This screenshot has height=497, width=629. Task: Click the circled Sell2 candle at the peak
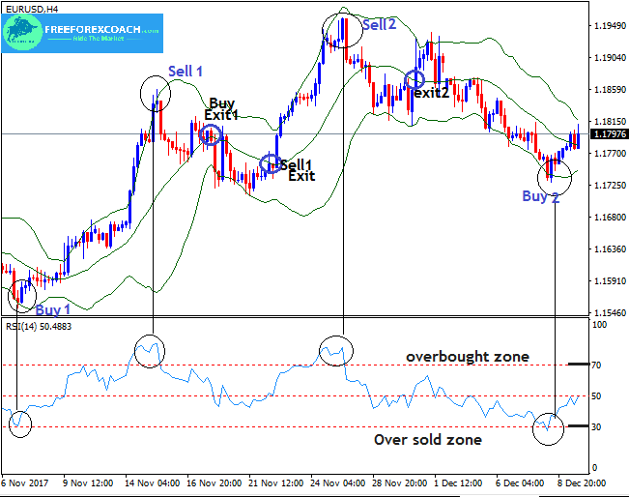click(343, 28)
